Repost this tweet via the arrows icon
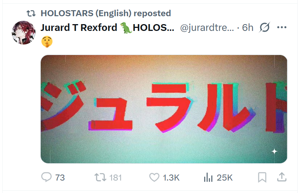The image size is (298, 193). click(100, 177)
